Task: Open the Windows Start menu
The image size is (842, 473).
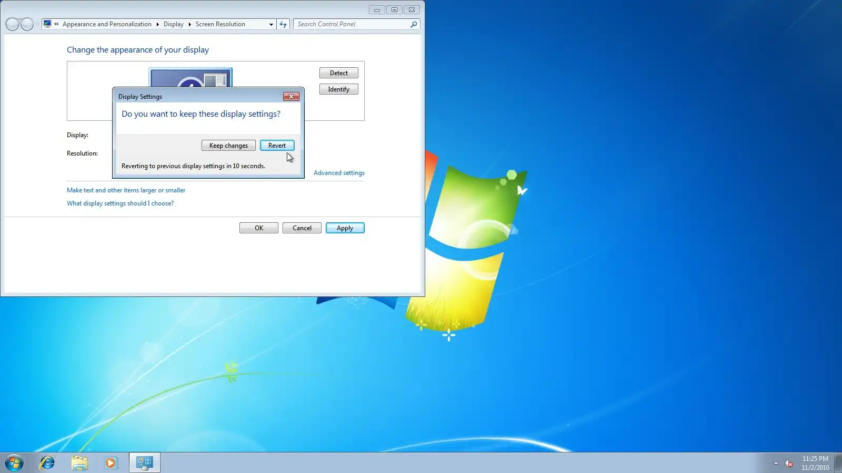Action: tap(14, 462)
